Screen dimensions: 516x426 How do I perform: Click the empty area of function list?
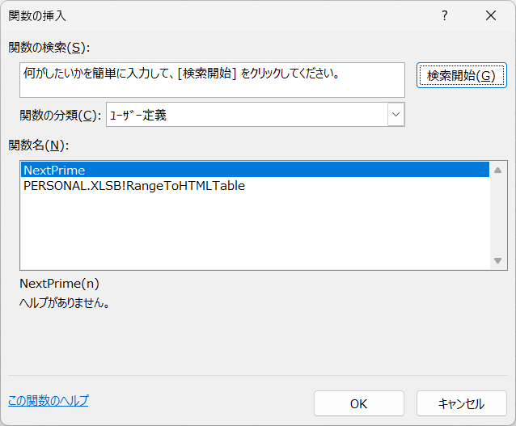[255, 230]
